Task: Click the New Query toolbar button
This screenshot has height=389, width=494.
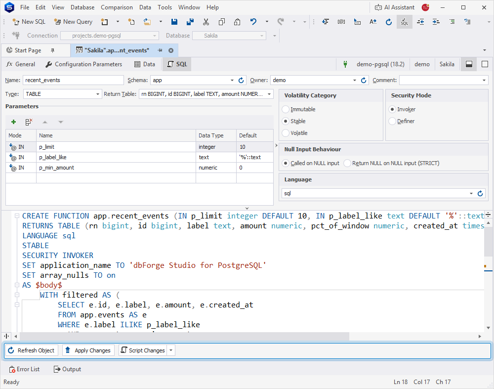Action: pyautogui.click(x=74, y=22)
